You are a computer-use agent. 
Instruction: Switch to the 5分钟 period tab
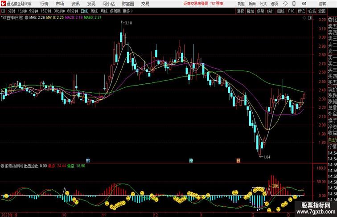[x=33, y=11]
